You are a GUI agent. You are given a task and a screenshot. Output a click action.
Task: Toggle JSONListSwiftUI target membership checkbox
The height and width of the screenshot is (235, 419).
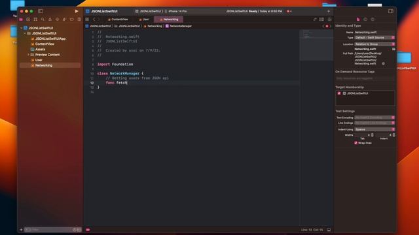coord(339,93)
